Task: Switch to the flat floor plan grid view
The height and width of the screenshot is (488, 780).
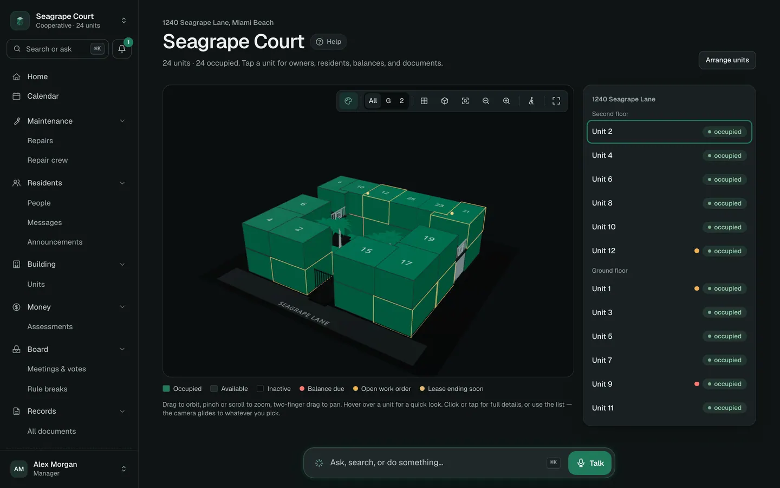Action: [x=424, y=101]
